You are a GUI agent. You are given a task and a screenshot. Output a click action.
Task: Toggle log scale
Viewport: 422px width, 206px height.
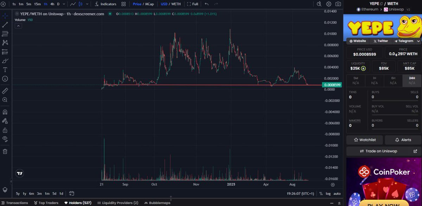(328, 193)
